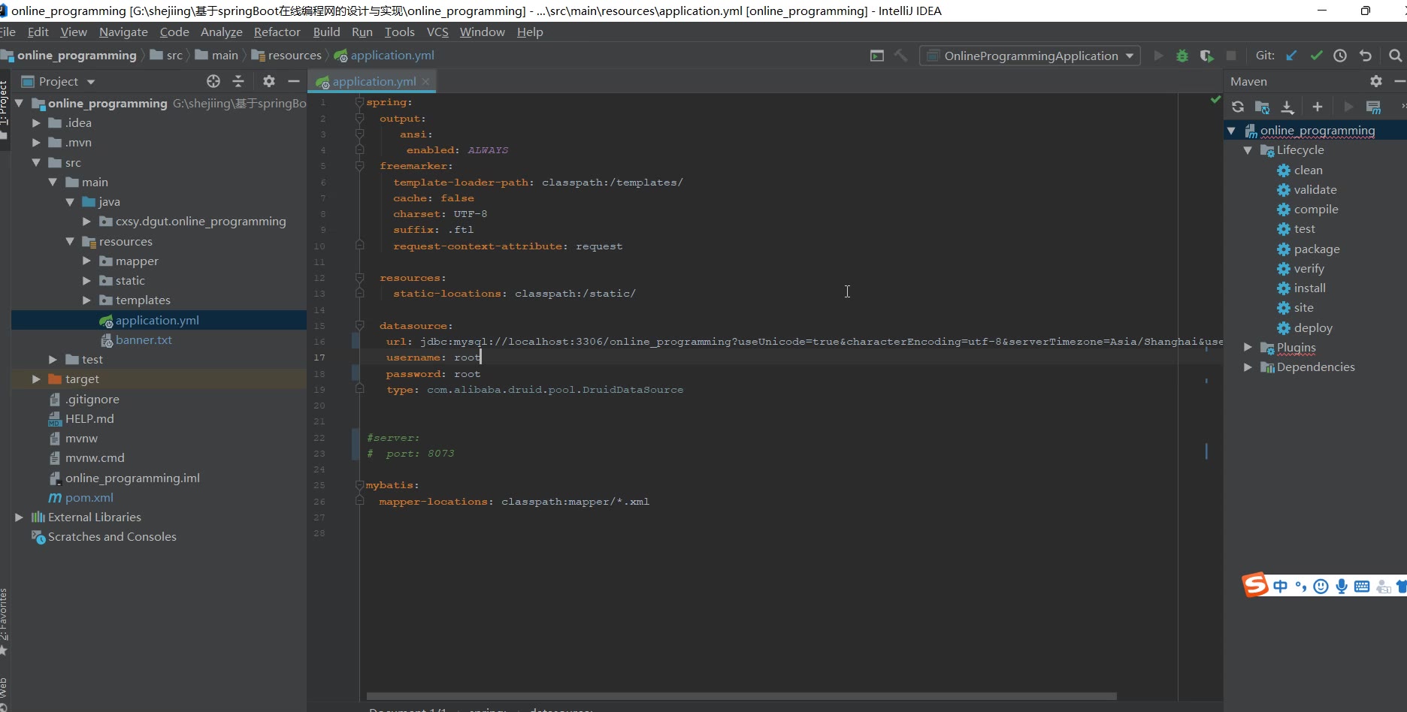Fold the freemarker block in gutter

click(359, 166)
